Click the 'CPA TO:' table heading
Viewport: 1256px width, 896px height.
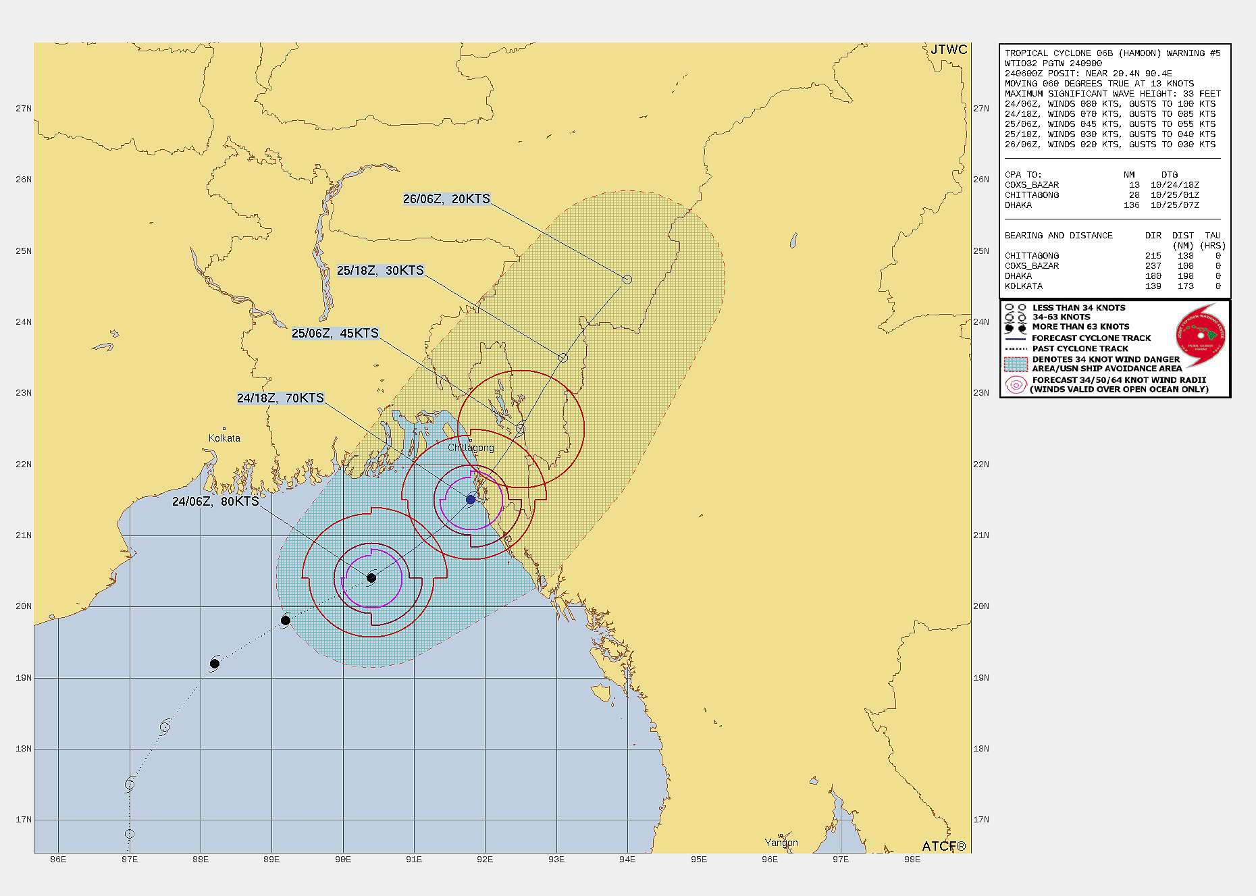pos(1023,175)
